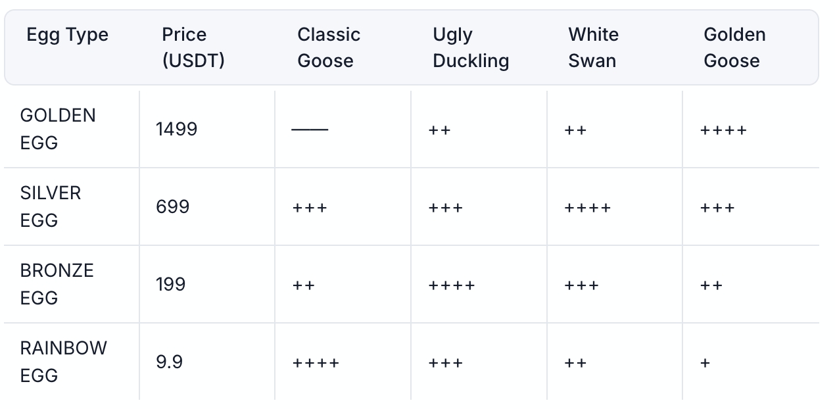Click GOLDEN EGG's Golden Goose rating cell

(x=723, y=130)
